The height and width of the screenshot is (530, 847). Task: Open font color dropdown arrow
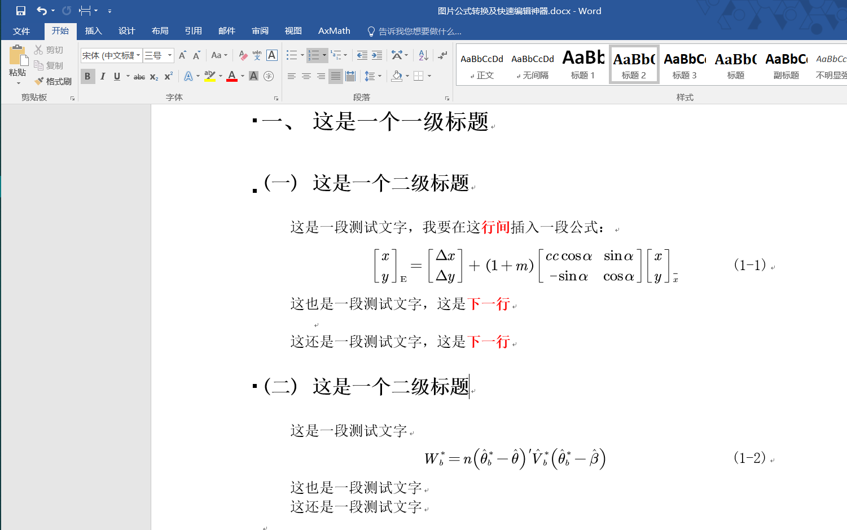(243, 76)
